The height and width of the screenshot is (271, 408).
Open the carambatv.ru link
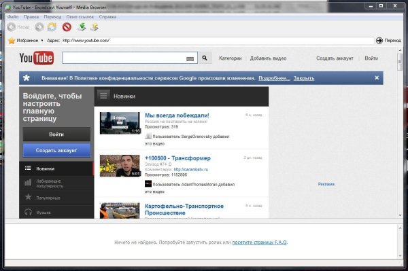point(191,169)
